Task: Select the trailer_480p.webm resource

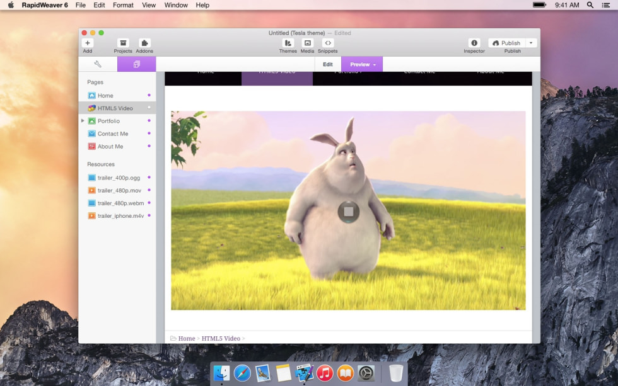Action: point(117,203)
